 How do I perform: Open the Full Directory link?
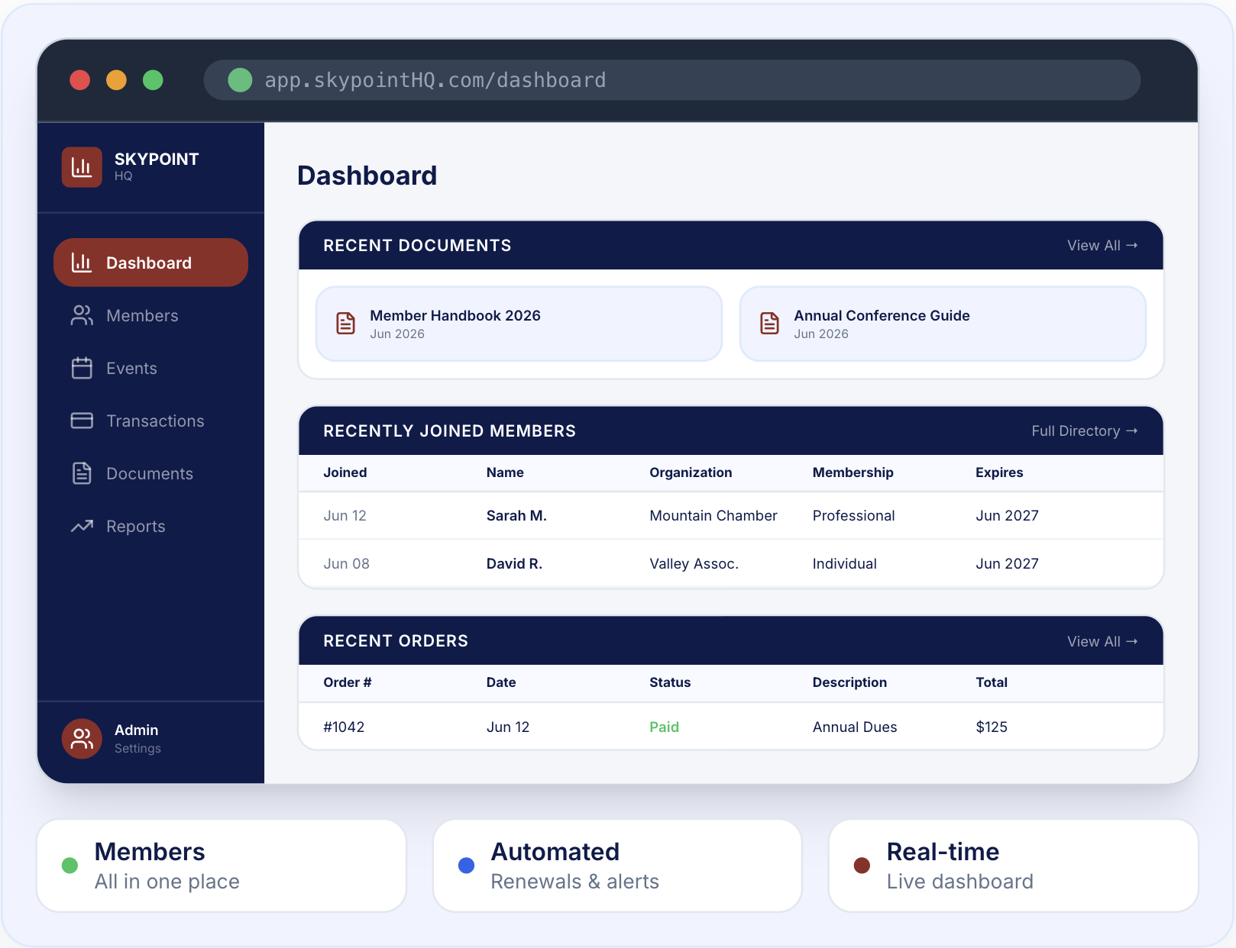tap(1085, 430)
